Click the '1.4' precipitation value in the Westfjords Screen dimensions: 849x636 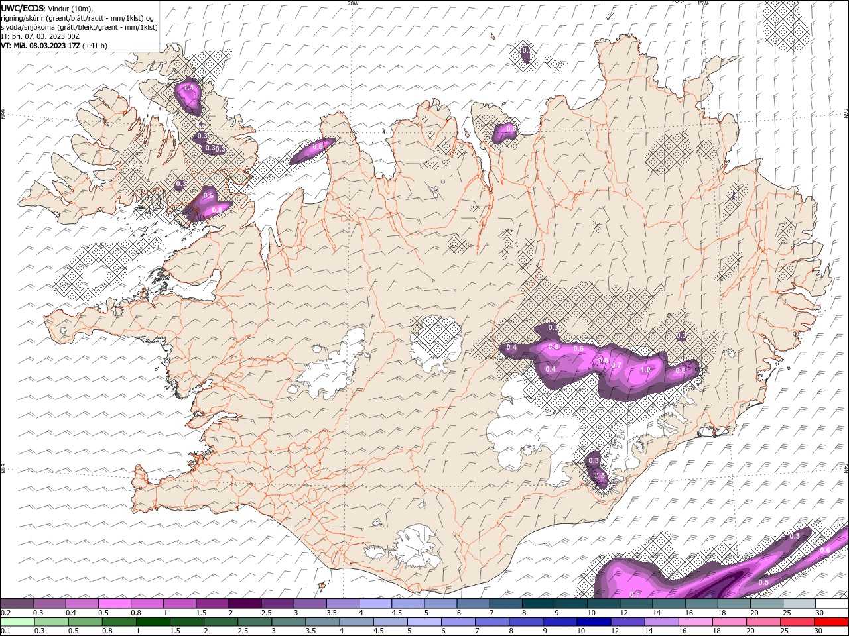(x=188, y=87)
